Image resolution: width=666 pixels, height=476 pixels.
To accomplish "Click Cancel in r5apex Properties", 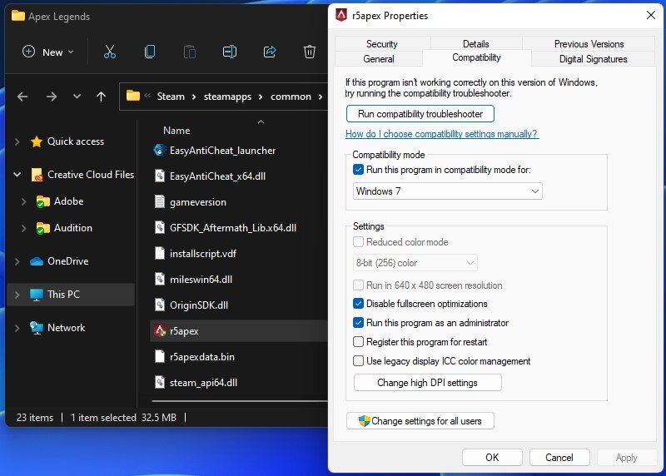I will [559, 458].
